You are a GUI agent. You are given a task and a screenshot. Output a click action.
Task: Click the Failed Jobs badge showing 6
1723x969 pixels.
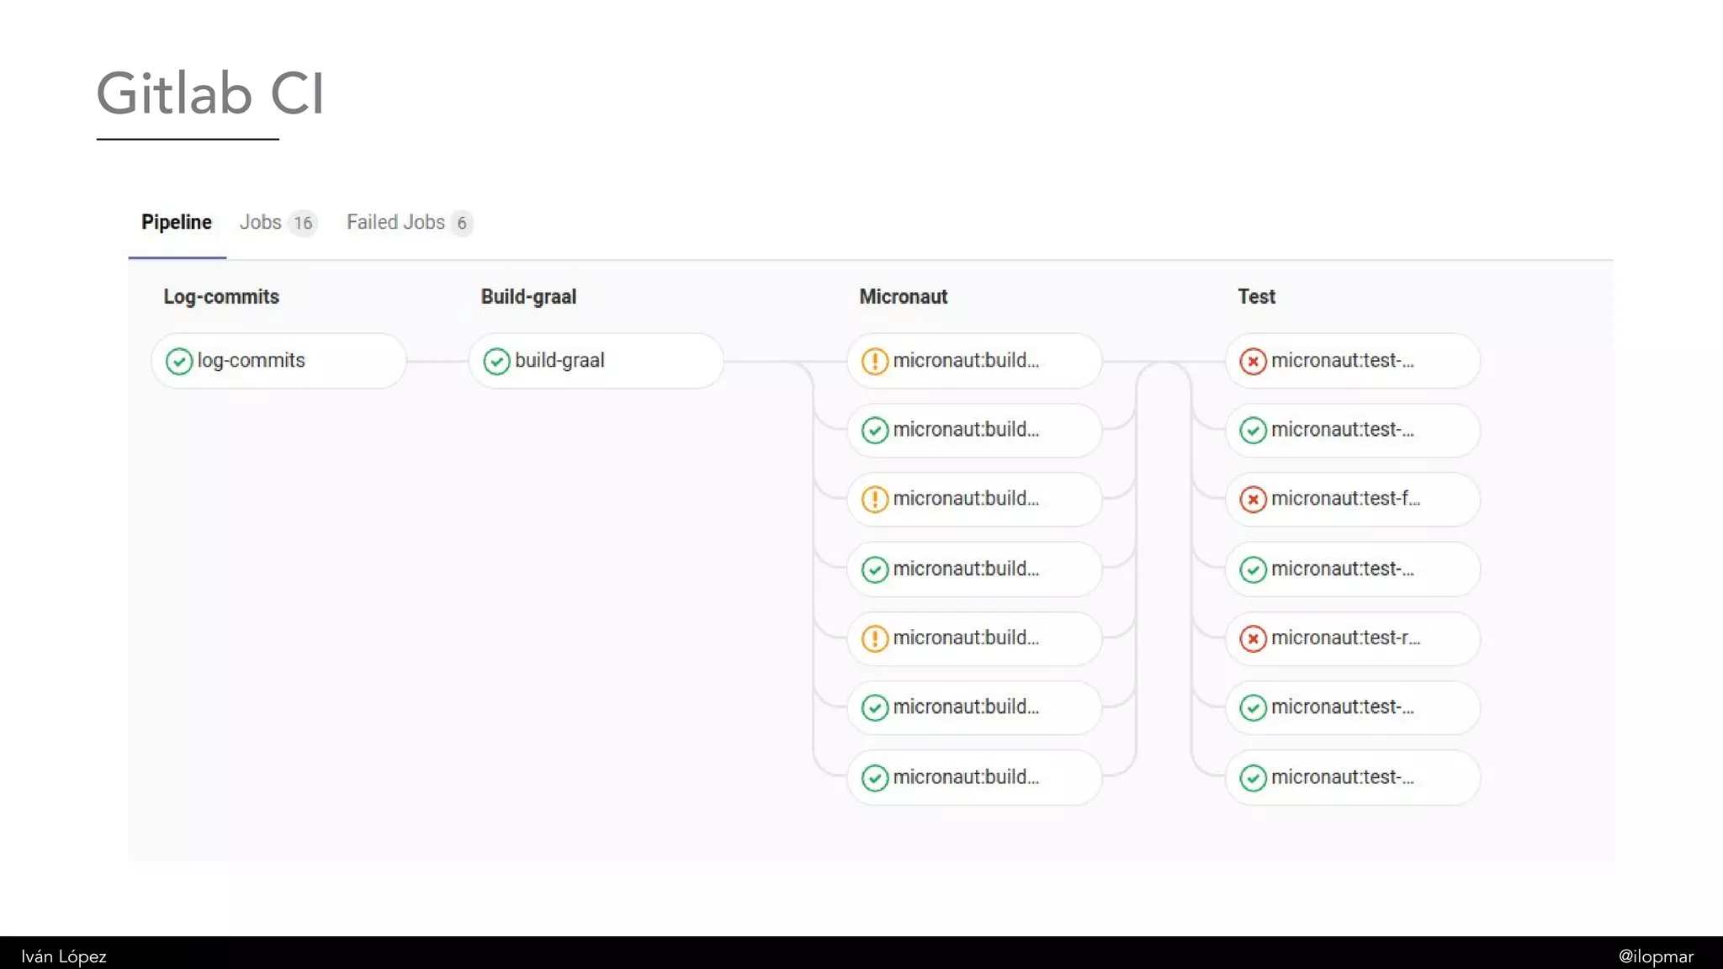[461, 223]
